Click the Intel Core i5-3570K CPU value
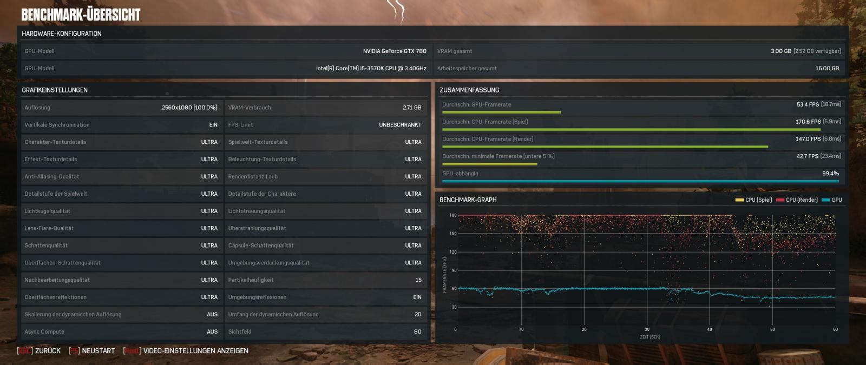Image resolution: width=866 pixels, height=365 pixels. click(x=371, y=69)
